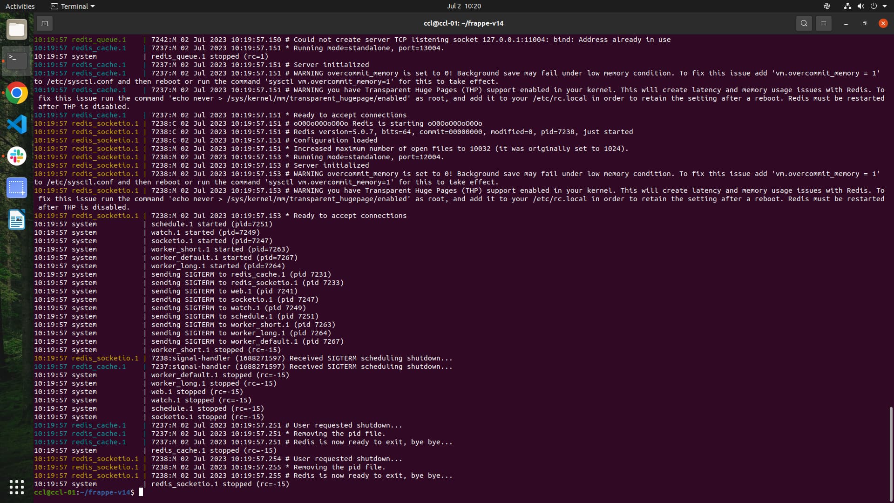Launch Google Chrome from the dock

click(x=17, y=93)
